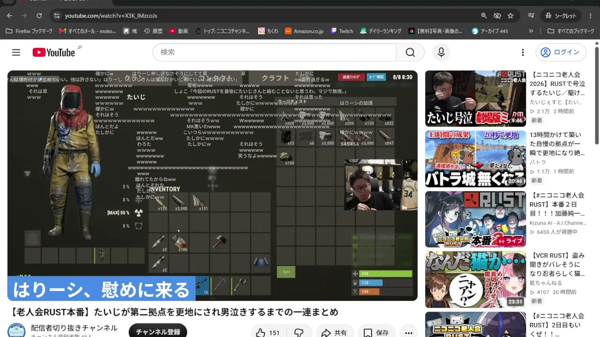Open the 履歴 history bookmark
Image resolution: width=600 pixels, height=337 pixels.
[153, 31]
